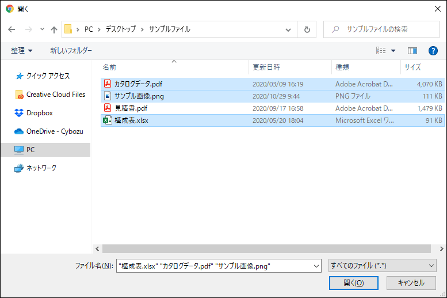The height and width of the screenshot is (298, 447).
Task: Open the 整理 menu
Action: coord(22,51)
